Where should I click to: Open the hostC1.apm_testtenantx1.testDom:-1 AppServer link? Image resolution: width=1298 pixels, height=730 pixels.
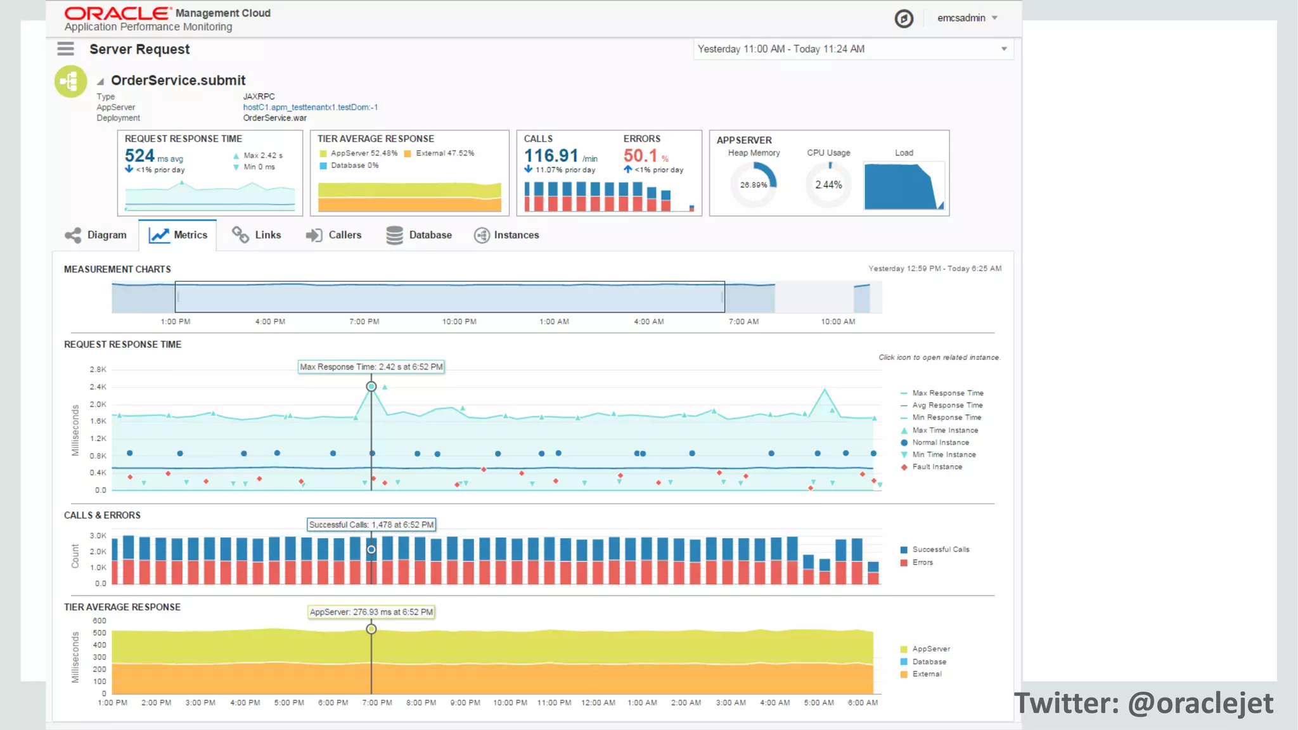click(x=310, y=107)
